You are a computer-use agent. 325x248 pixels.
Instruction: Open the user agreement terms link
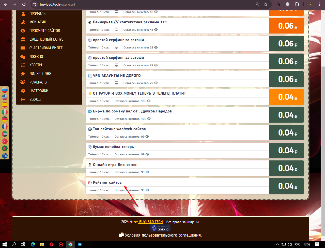click(163, 235)
